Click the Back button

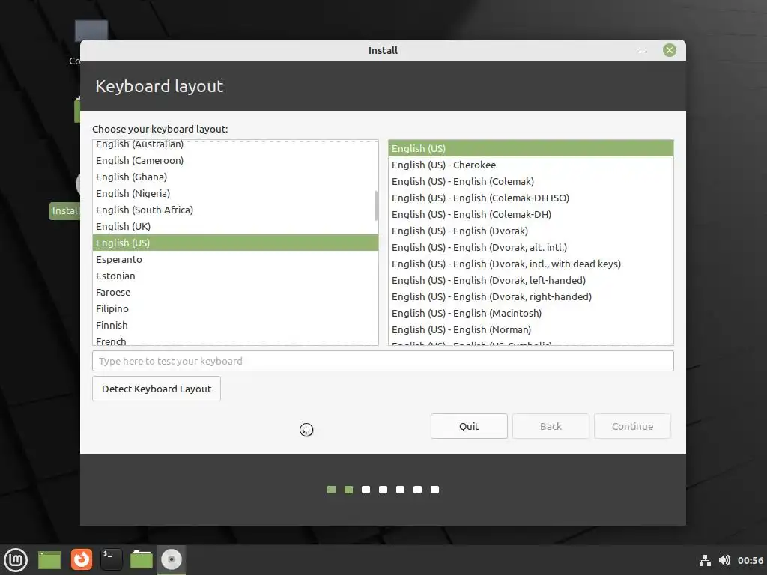[x=551, y=426]
